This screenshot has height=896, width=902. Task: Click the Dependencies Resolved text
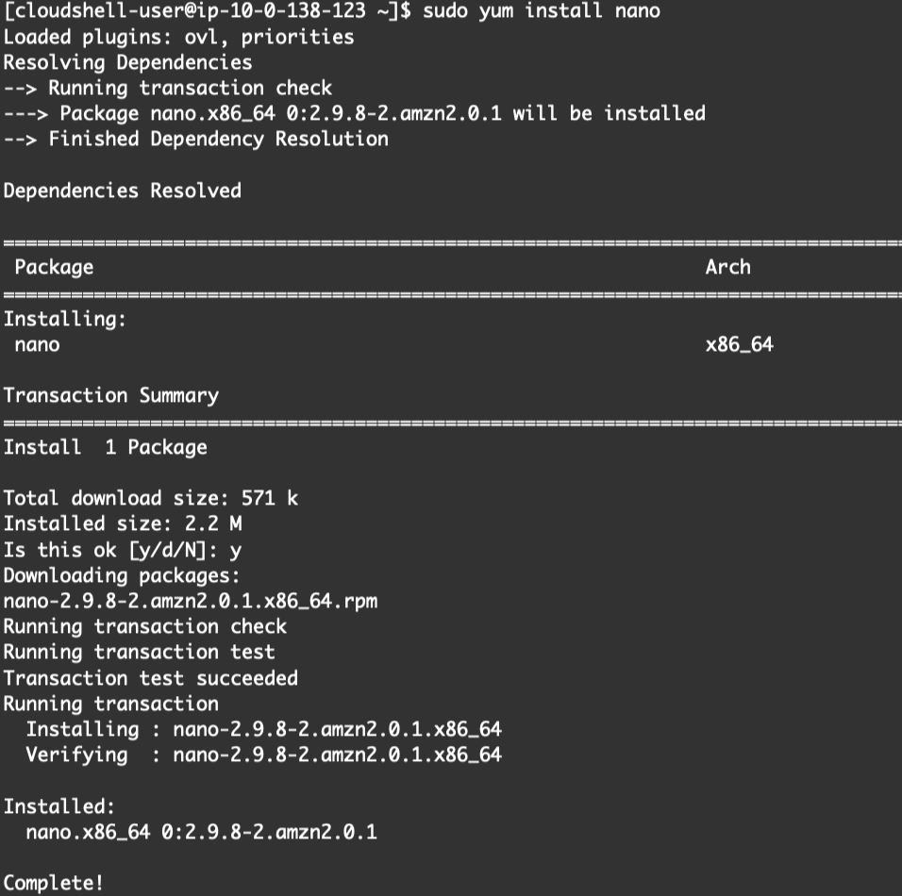tap(122, 191)
